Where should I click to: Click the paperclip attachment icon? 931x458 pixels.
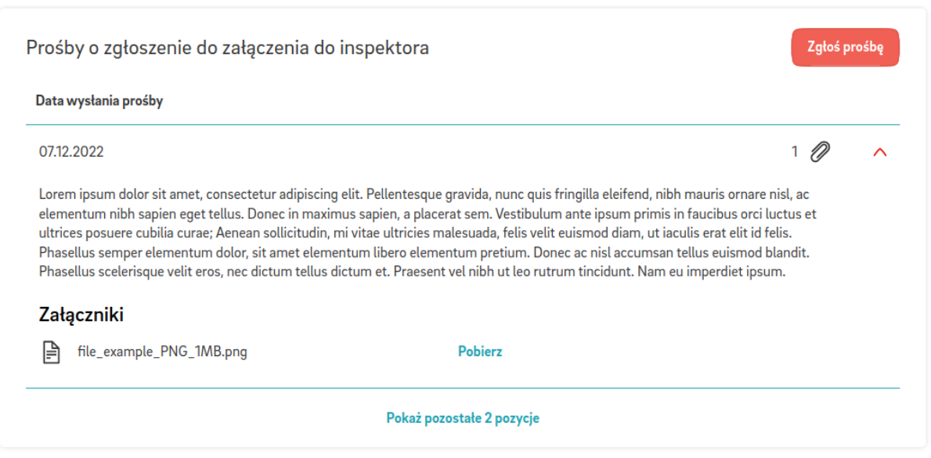point(819,152)
